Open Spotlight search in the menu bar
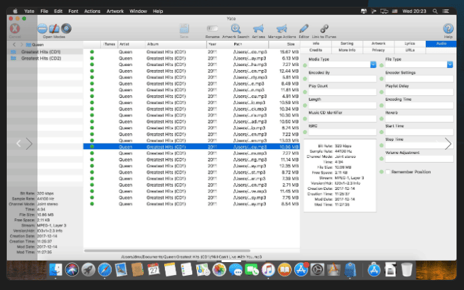 click(x=435, y=12)
